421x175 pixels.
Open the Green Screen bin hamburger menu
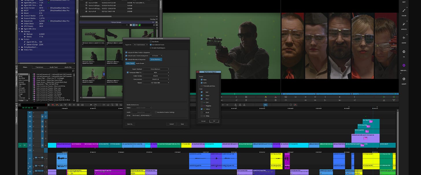coord(157,25)
